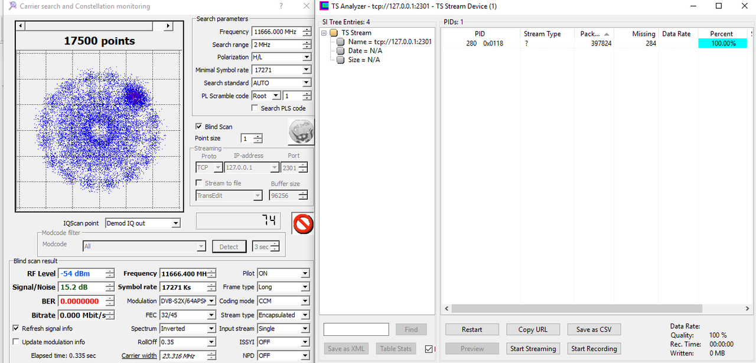
Task: Click the Point size stepper
Action: [x=258, y=138]
